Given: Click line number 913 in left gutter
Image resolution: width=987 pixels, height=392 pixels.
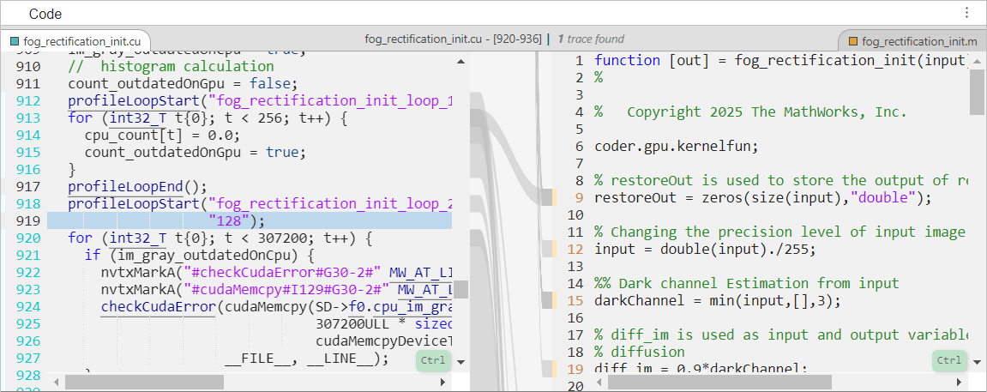Looking at the screenshot, I should (29, 118).
